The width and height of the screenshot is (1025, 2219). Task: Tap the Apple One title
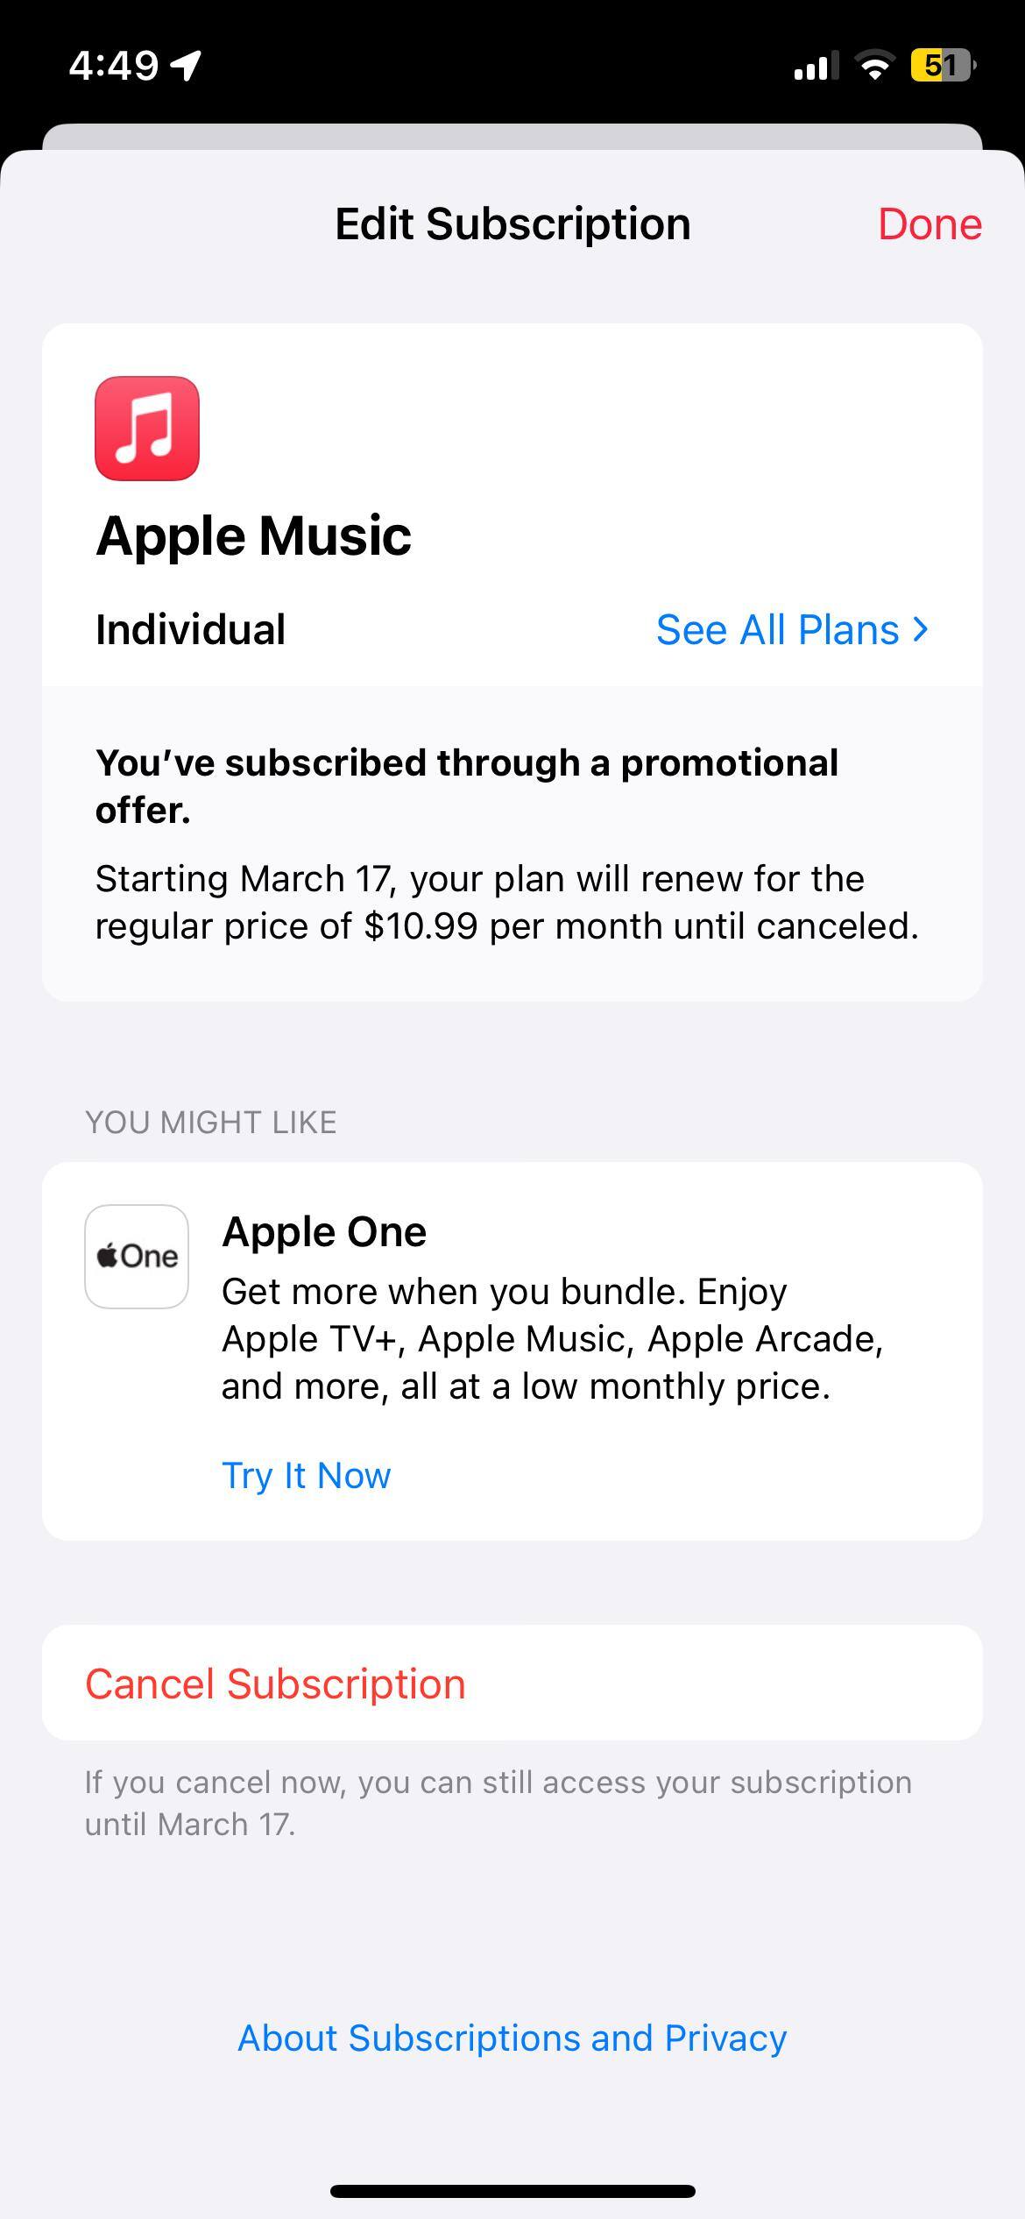(324, 1231)
